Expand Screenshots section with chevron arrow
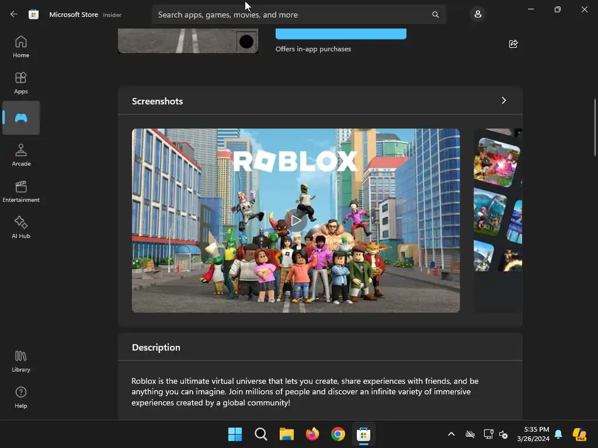Viewport: 598px width, 448px height. (504, 100)
